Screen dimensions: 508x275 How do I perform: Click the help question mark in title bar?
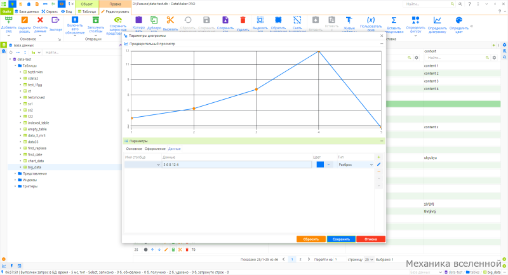coord(469,4)
